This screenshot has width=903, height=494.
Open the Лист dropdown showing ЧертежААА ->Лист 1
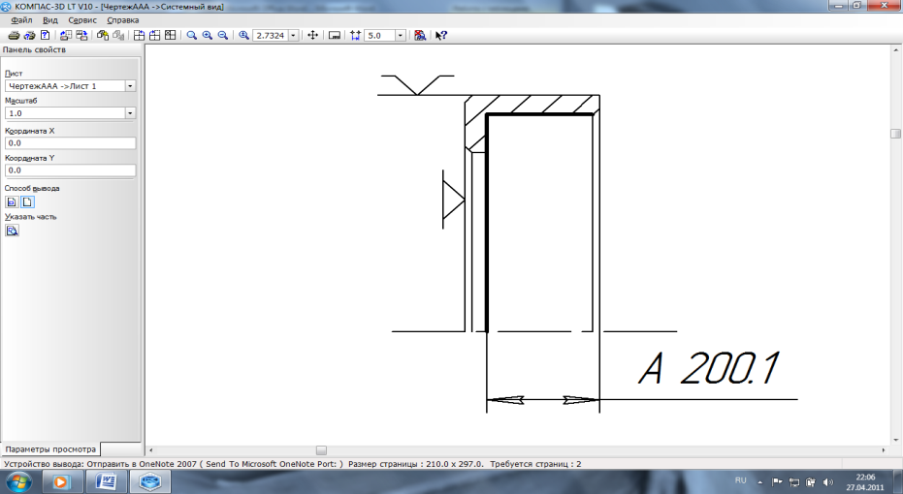click(x=130, y=86)
